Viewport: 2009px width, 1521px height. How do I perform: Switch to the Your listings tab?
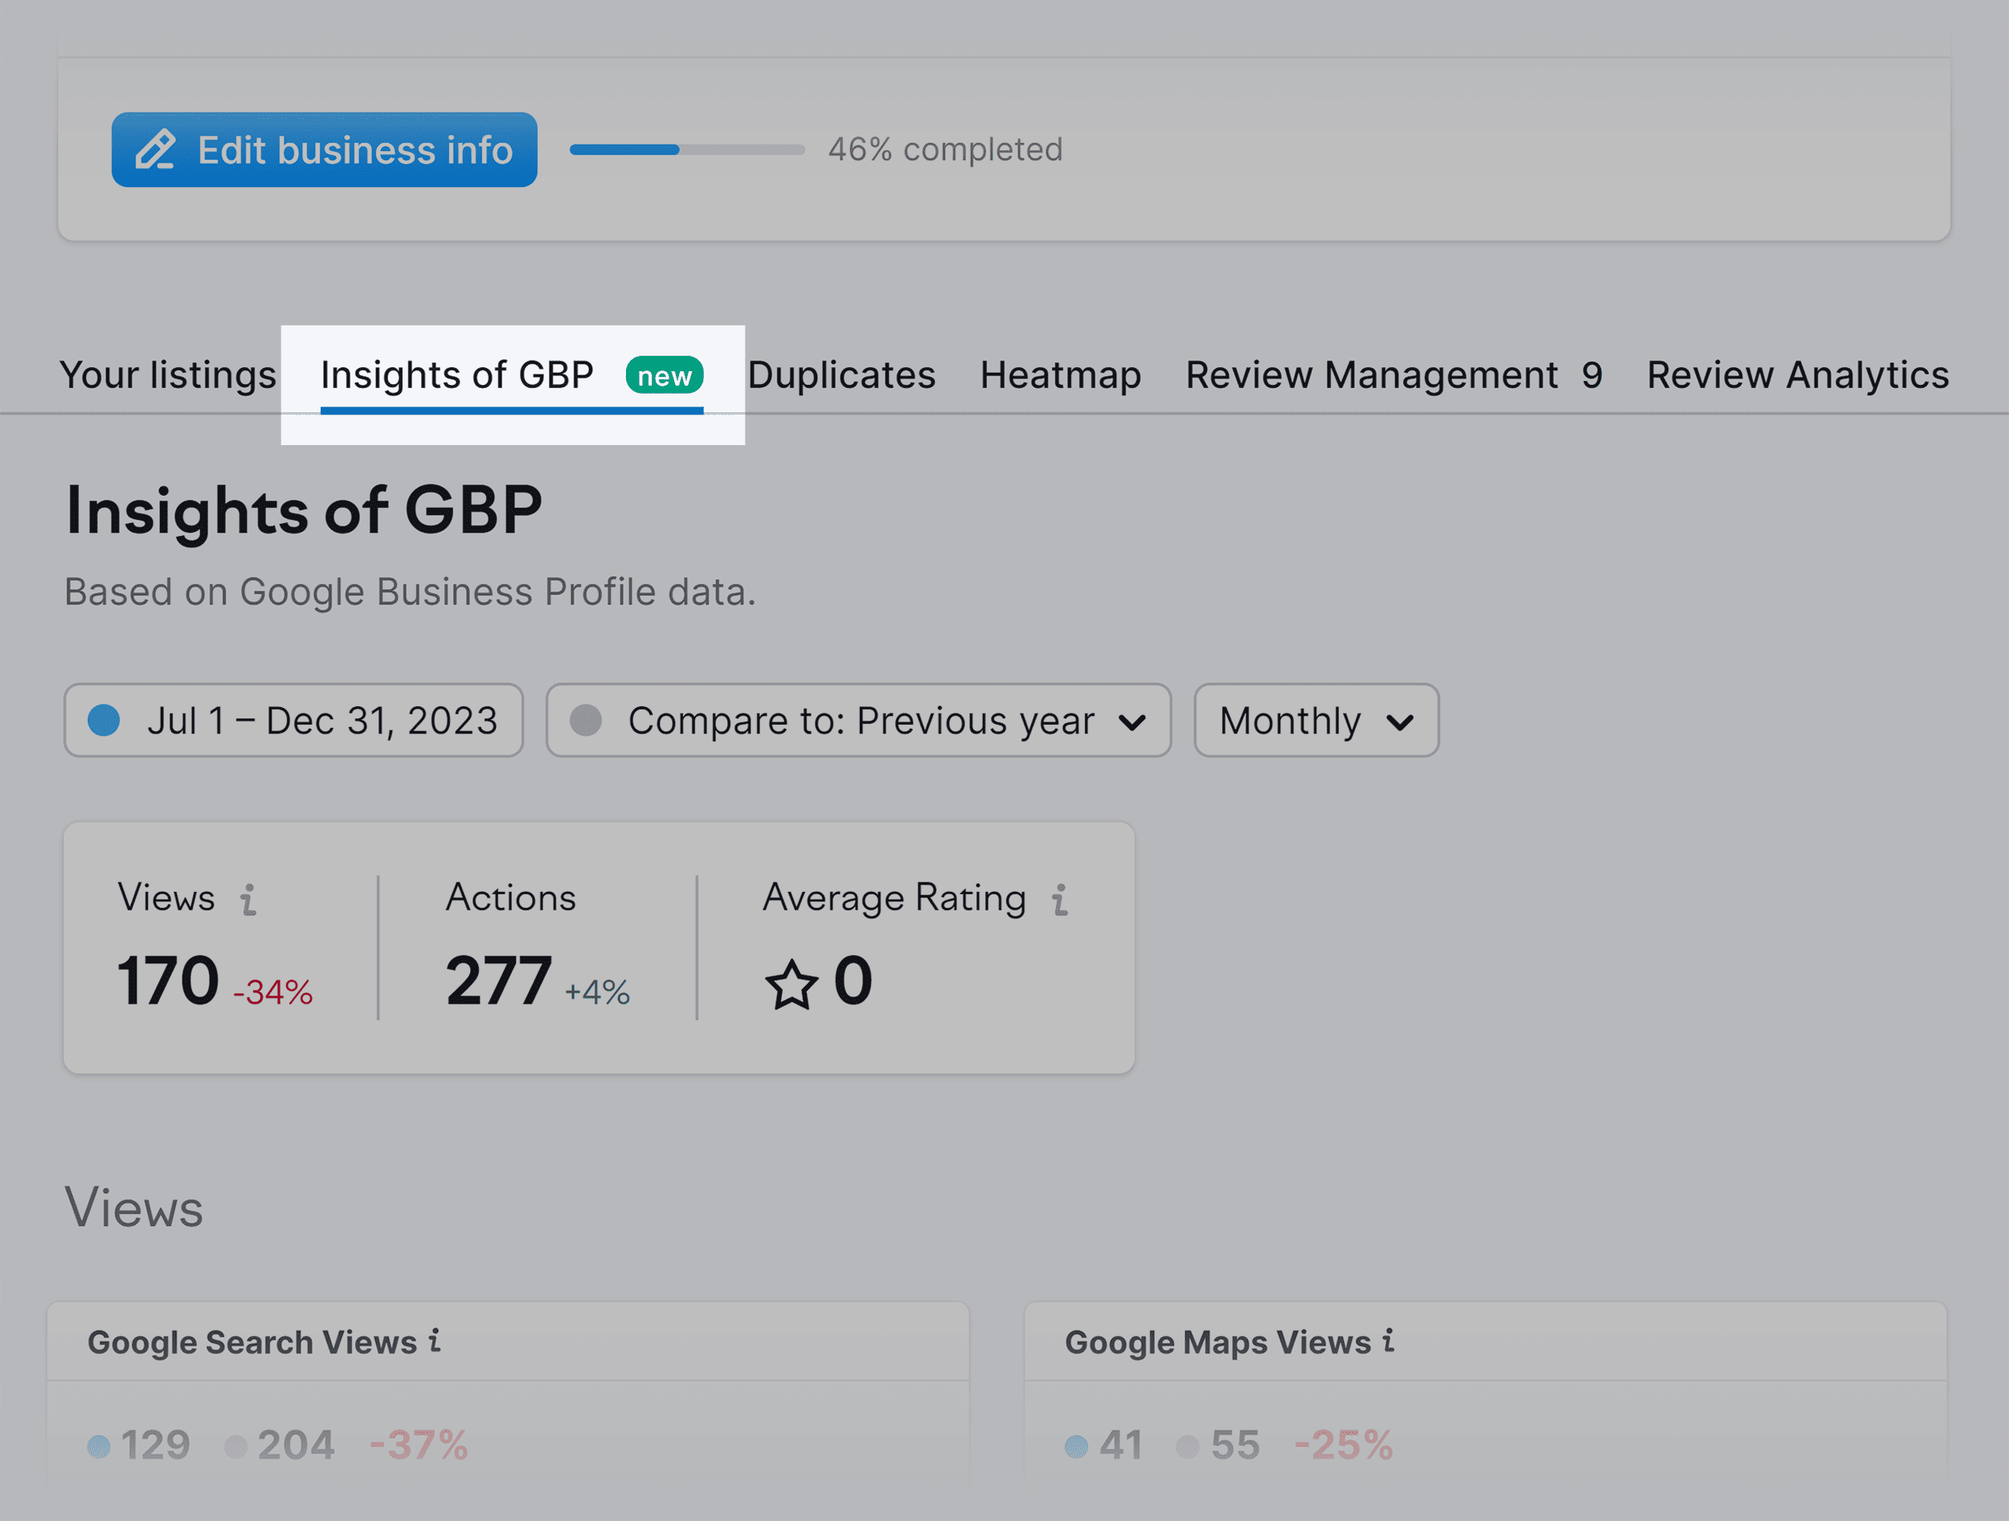168,375
